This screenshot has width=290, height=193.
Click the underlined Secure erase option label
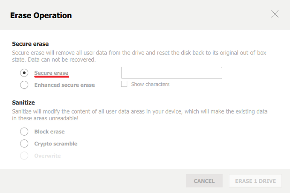click(51, 73)
